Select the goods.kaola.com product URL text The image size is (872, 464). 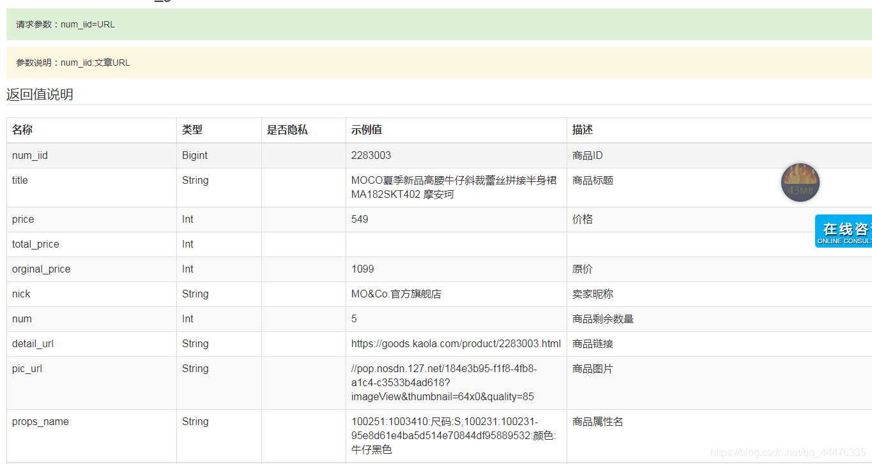[x=456, y=343]
